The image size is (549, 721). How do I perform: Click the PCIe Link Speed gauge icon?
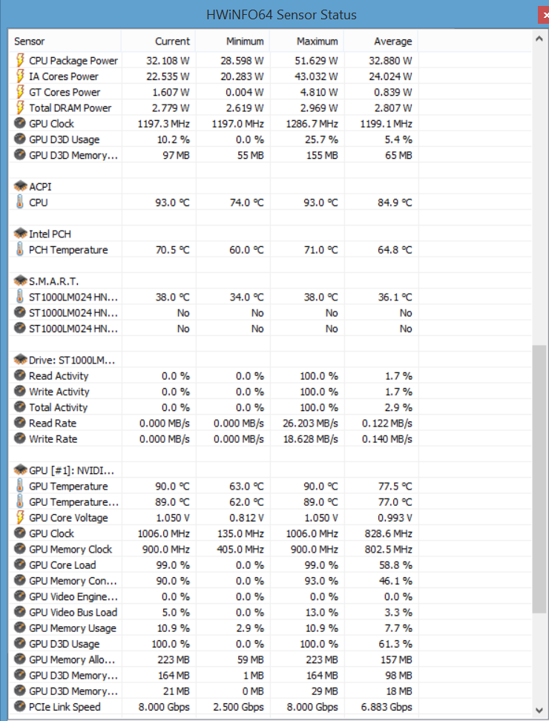pyautogui.click(x=20, y=707)
